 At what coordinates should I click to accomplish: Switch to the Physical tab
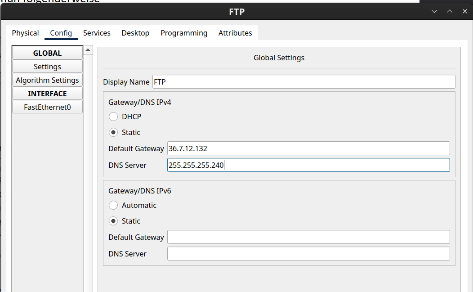click(25, 33)
